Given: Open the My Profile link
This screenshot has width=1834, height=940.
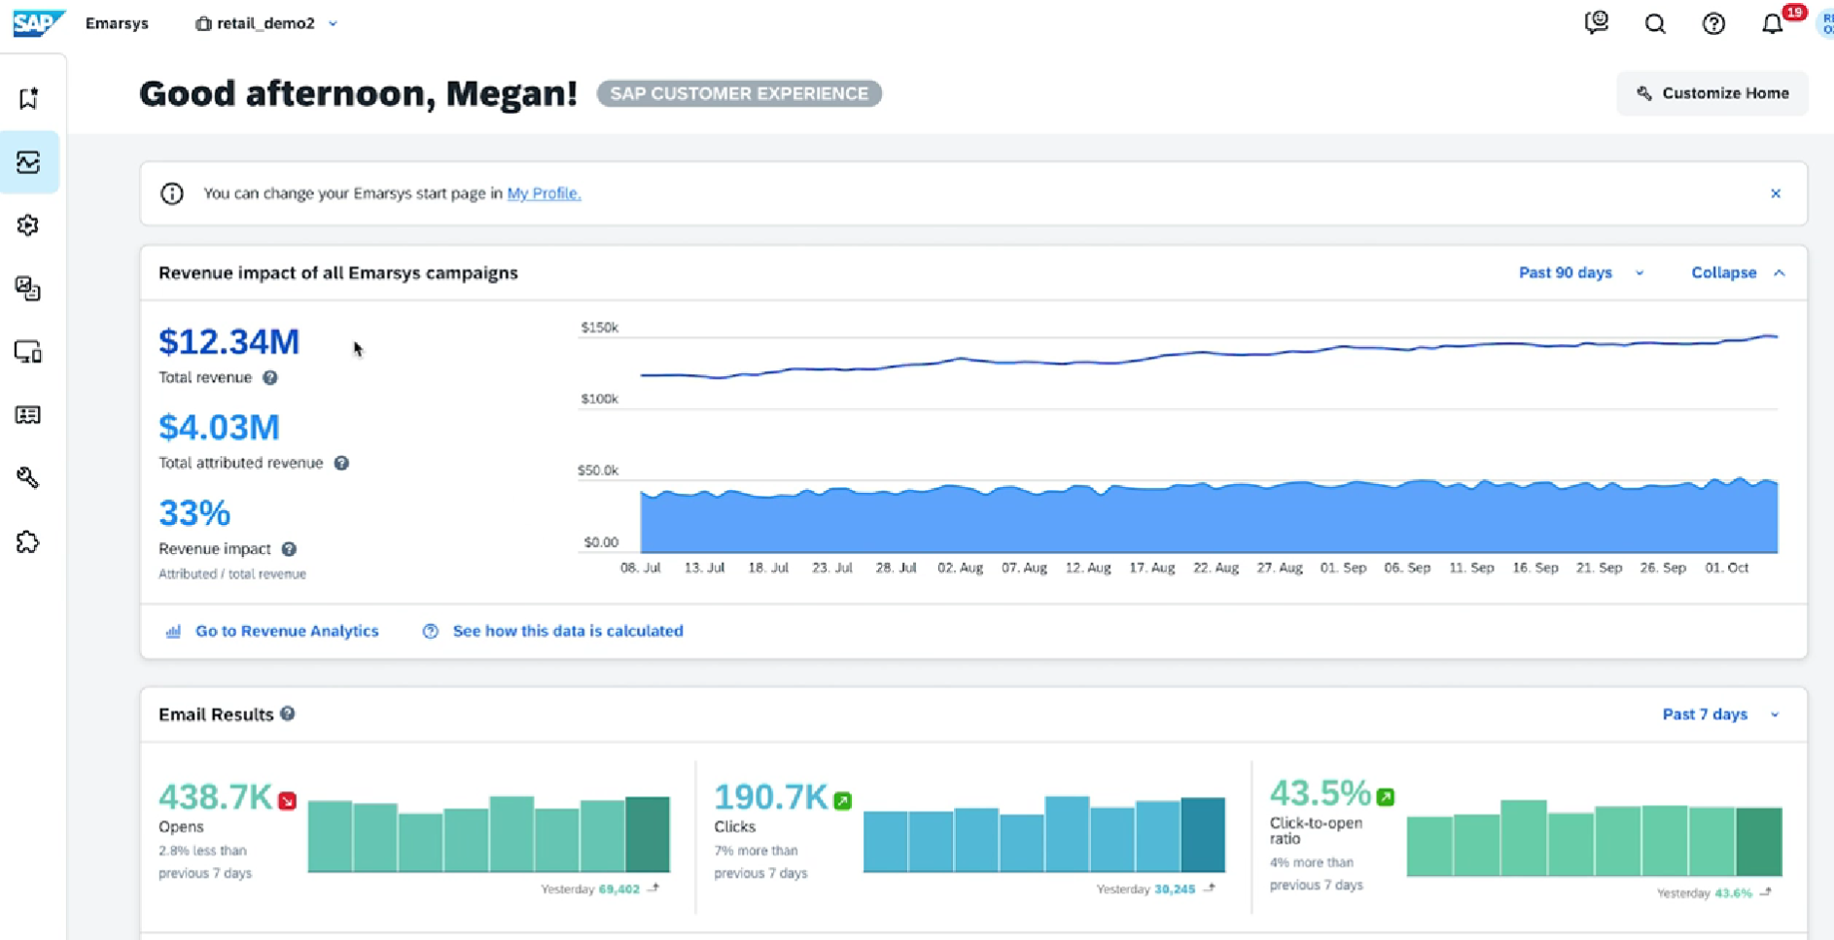Looking at the screenshot, I should [x=544, y=193].
